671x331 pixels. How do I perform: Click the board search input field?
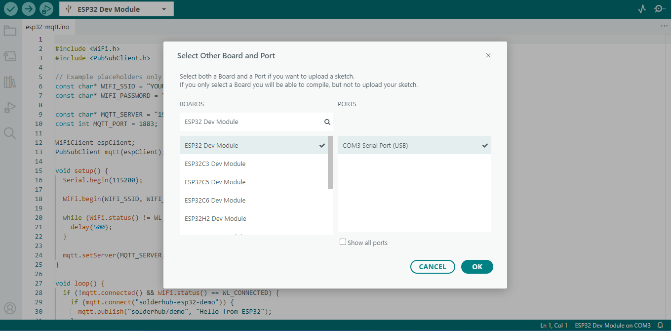click(x=256, y=122)
